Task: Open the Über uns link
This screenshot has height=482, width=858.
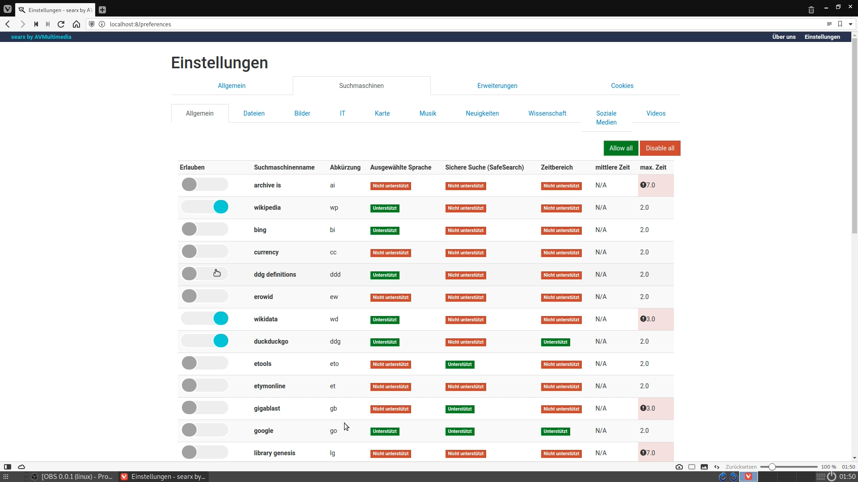Action: 784,37
